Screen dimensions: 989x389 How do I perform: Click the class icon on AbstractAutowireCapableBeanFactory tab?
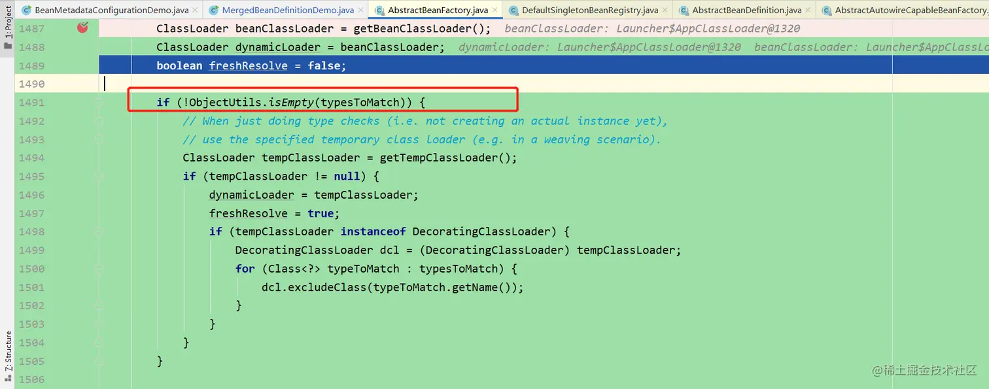click(x=826, y=10)
